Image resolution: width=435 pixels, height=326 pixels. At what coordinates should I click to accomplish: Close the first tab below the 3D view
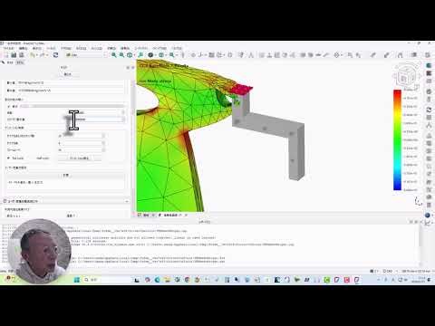pos(153,216)
